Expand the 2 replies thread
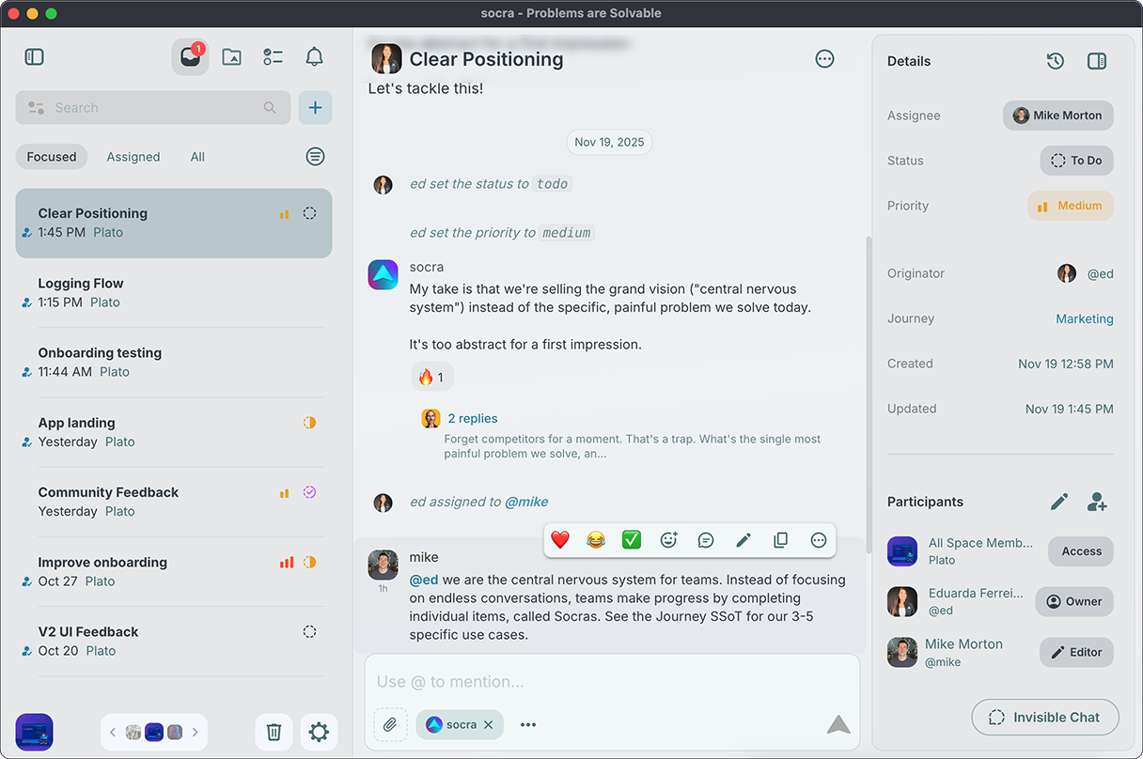1143x759 pixels. 472,419
